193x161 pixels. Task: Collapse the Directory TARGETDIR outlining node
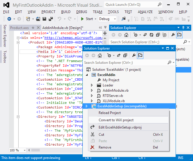tap(18, 117)
